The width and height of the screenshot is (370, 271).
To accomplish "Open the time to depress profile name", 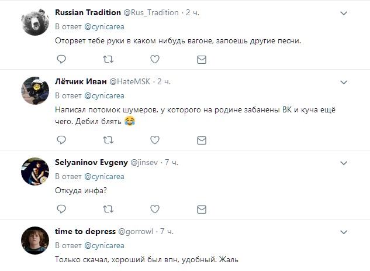I will coord(85,231).
